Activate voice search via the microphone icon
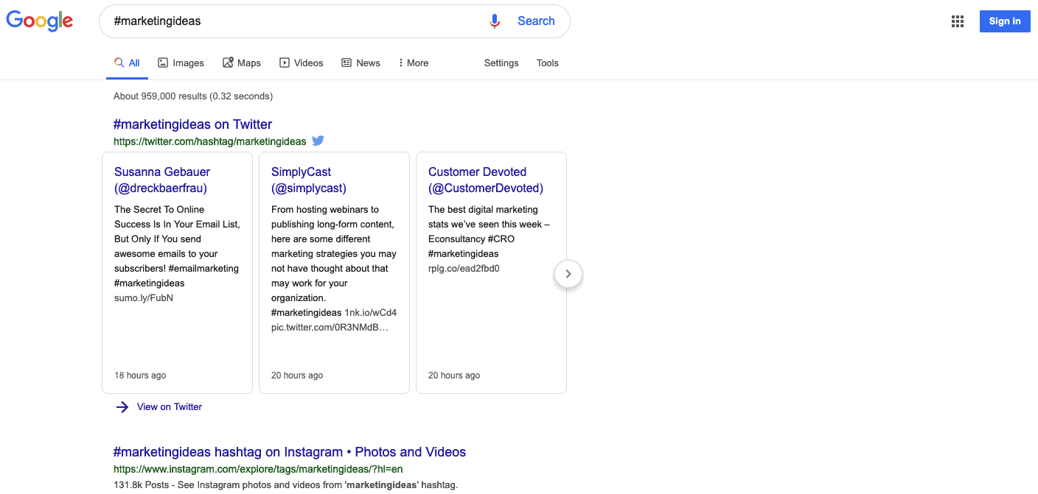 495,21
